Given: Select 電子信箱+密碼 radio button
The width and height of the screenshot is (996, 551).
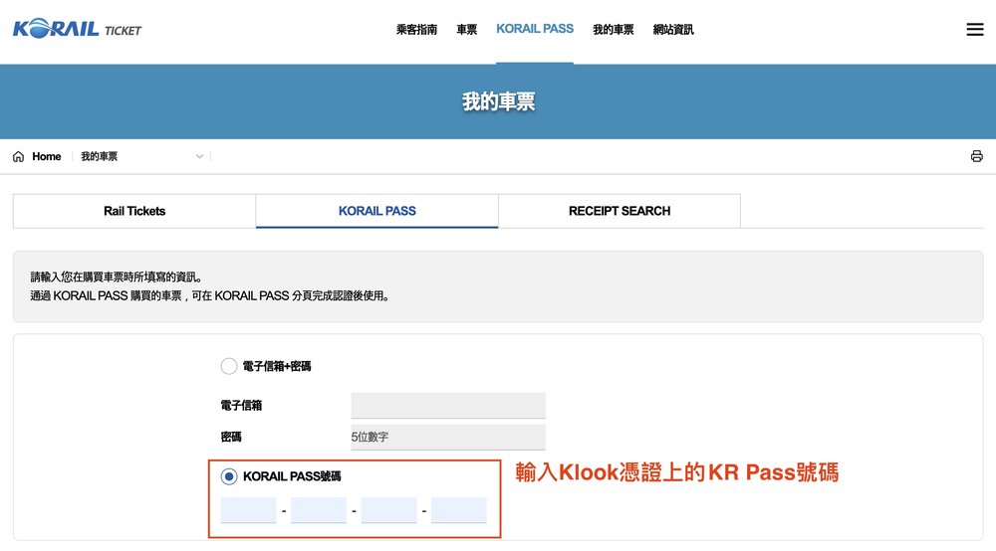Looking at the screenshot, I should [229, 366].
